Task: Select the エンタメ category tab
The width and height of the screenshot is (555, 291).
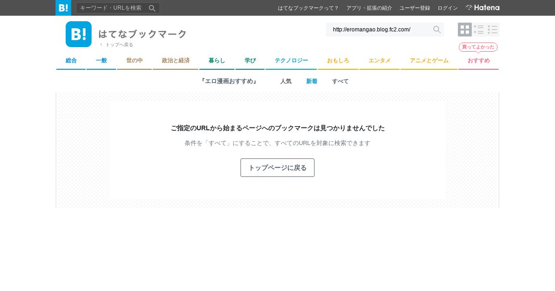Action: [380, 61]
